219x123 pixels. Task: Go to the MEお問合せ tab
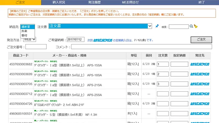[x=130, y=2]
